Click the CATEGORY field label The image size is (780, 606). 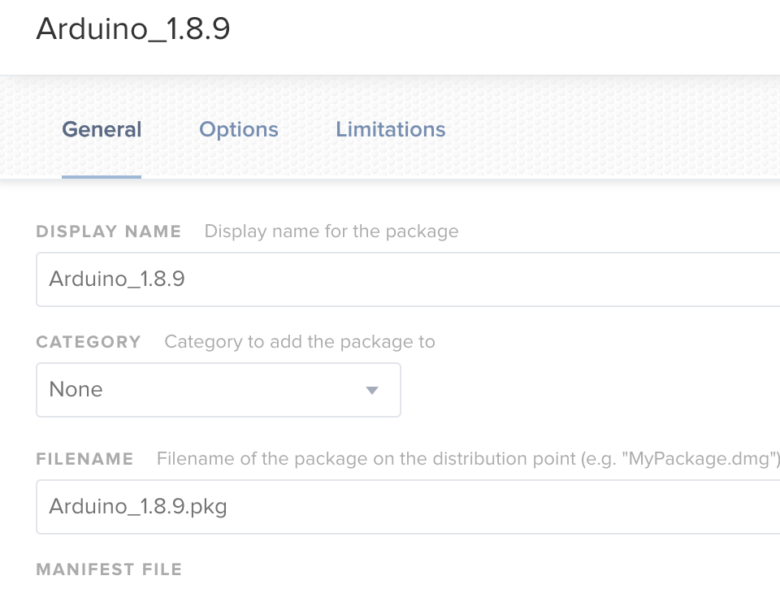pos(89,342)
